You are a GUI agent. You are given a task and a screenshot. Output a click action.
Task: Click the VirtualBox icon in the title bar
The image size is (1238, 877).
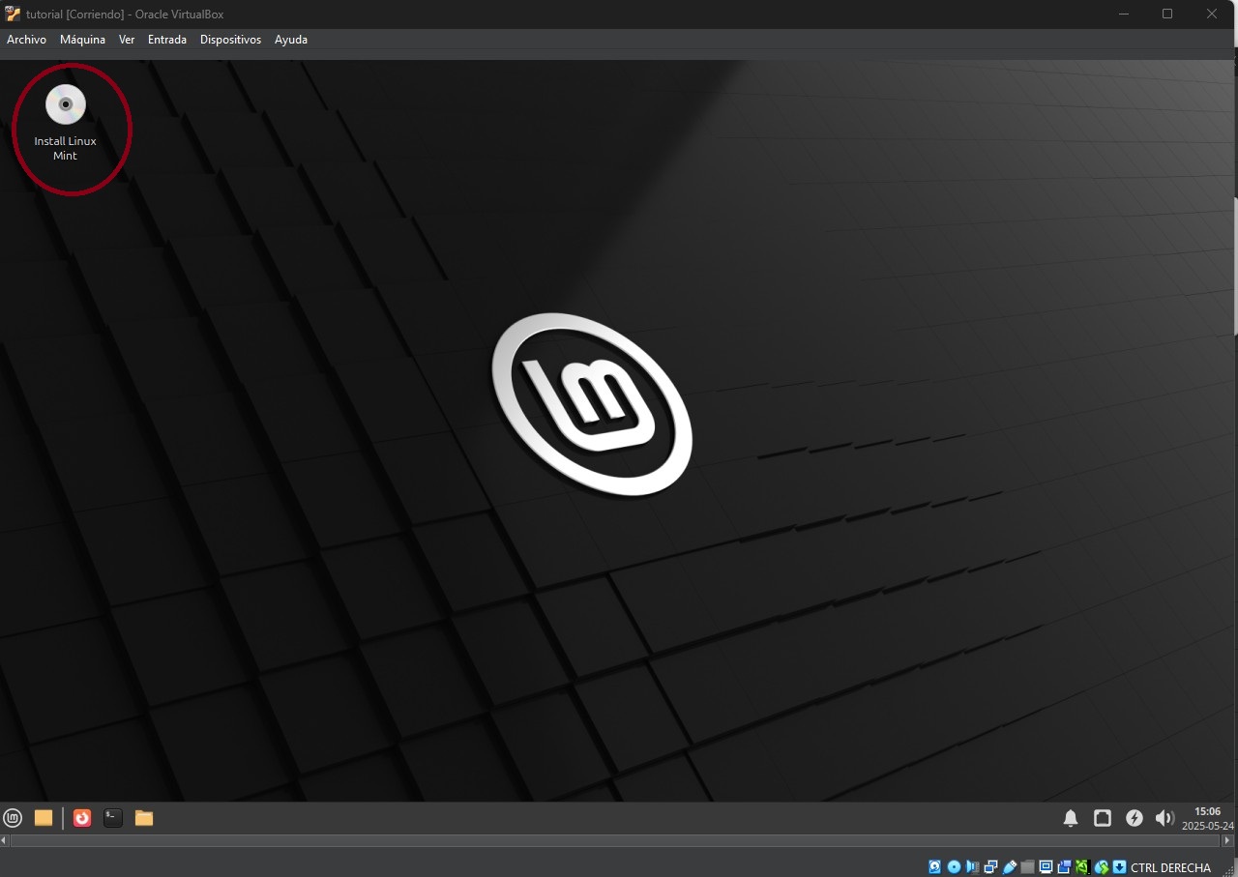[14, 14]
